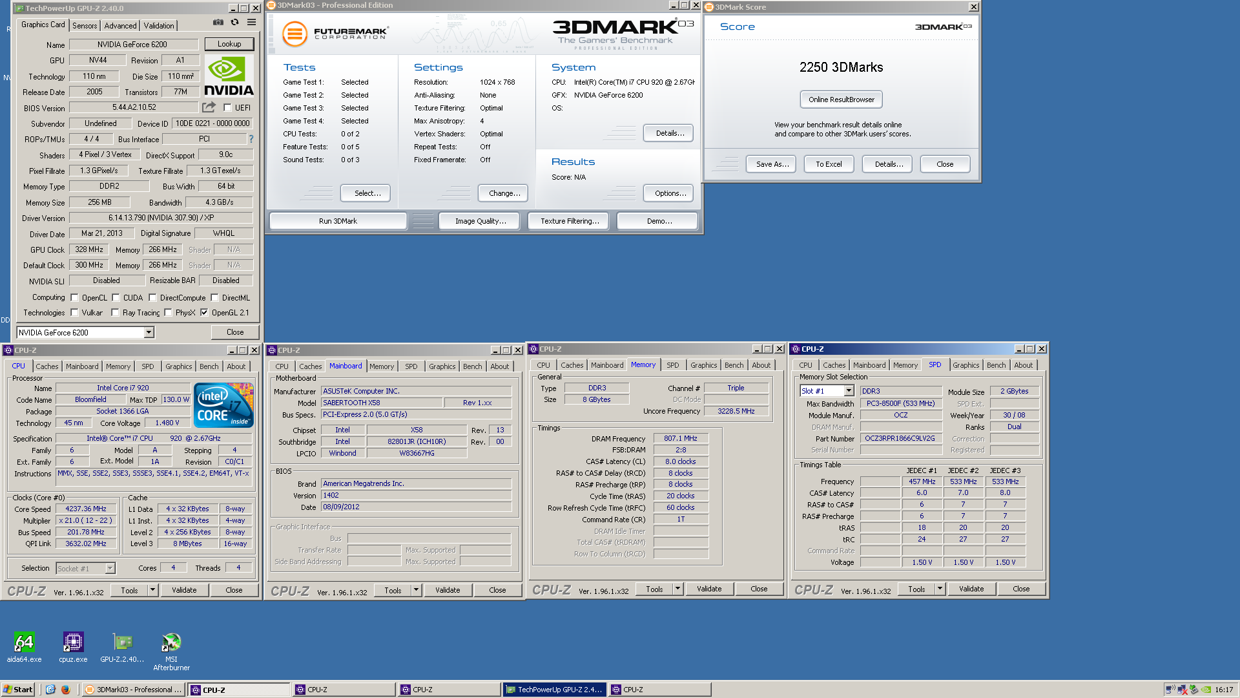
Task: Click Validate in Memory CPU-Z window
Action: [x=709, y=589]
